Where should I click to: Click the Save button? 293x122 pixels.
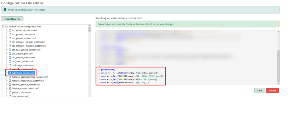(260, 91)
